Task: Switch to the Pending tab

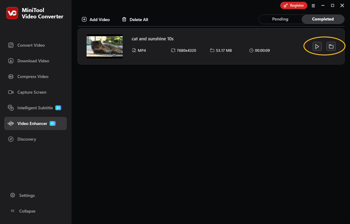Action: (280, 19)
